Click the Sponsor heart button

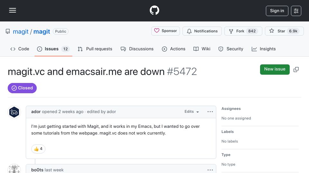click(165, 31)
